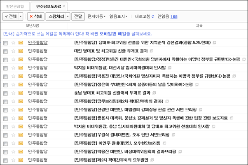Select checkbox for 쌍용차 대책위 보도자료 mail

click(5, 119)
